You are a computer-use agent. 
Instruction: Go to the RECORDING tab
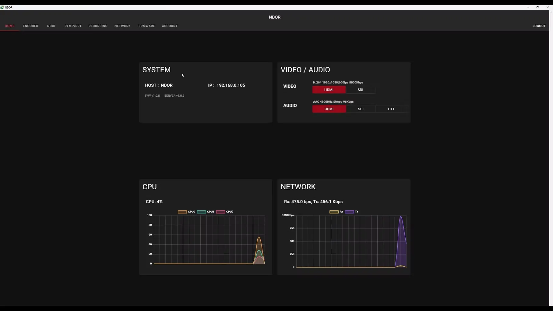point(98,26)
